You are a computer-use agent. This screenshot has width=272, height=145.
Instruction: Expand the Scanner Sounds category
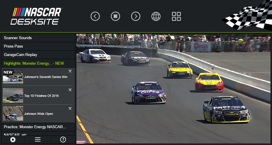[x=38, y=38]
